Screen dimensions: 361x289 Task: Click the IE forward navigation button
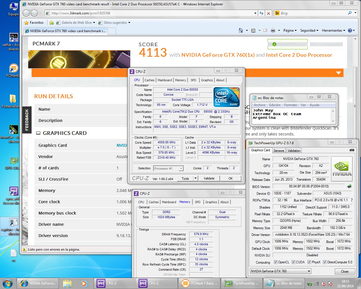(x=34, y=13)
